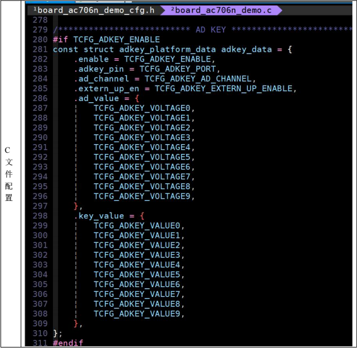
Task: Click the #if TCFG_ADKEY_ENABLE directive
Action: coord(106,40)
